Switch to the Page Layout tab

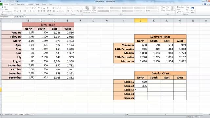point(21,4)
